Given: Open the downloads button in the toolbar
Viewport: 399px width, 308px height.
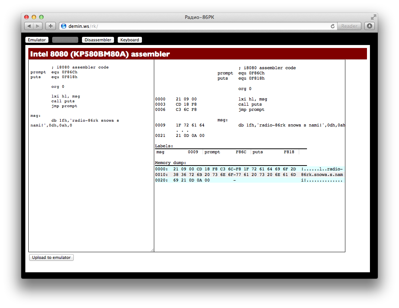Looking at the screenshot, I should (370, 26).
